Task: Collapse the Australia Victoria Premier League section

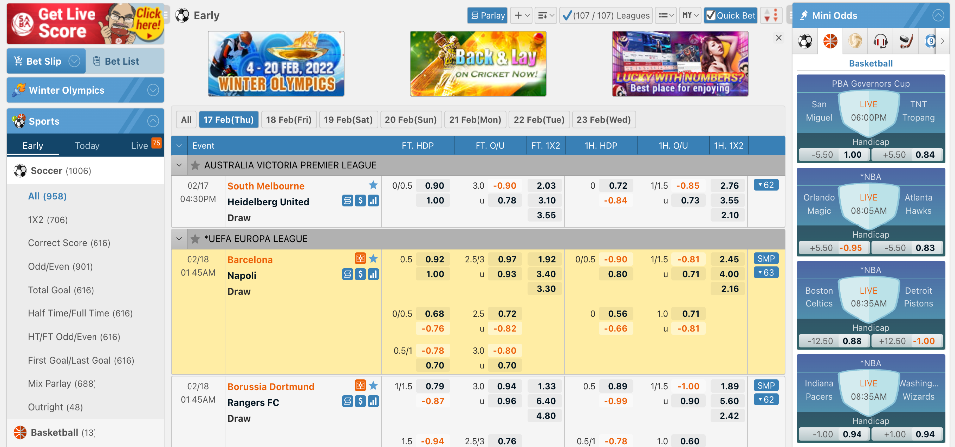Action: coord(179,165)
